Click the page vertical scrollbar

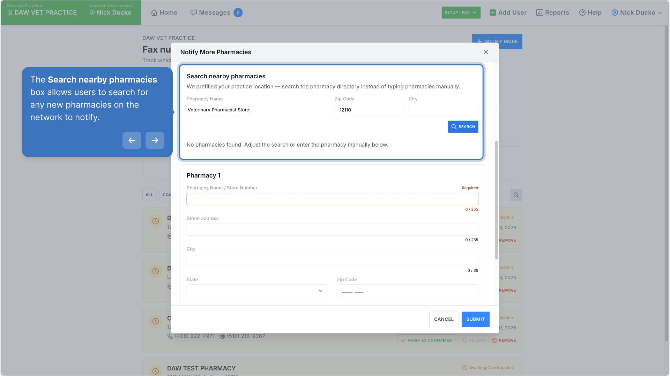(667, 183)
